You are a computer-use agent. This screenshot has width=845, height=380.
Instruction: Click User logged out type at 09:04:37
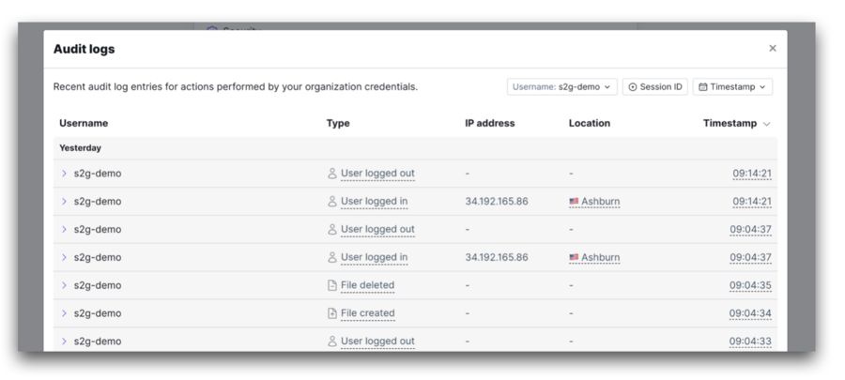click(x=377, y=229)
